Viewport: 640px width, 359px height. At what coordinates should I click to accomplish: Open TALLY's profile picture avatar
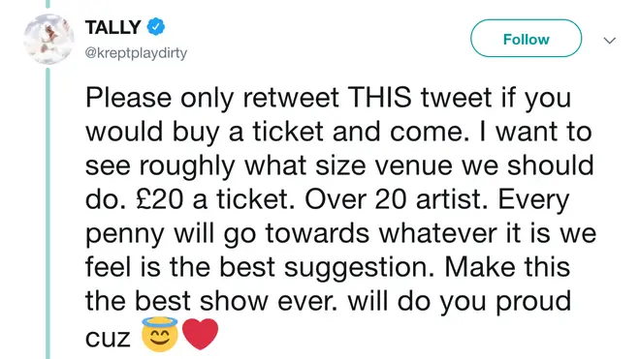pyautogui.click(x=48, y=39)
